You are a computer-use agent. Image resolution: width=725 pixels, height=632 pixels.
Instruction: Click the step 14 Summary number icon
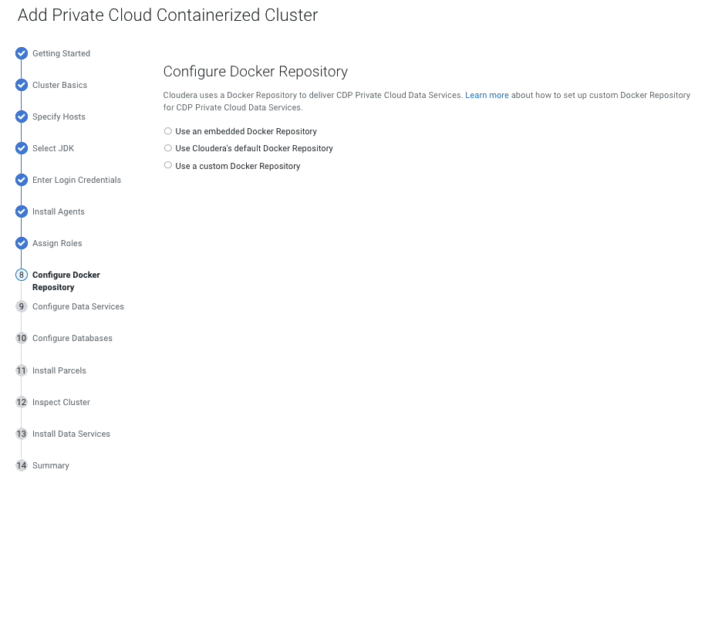click(x=22, y=466)
